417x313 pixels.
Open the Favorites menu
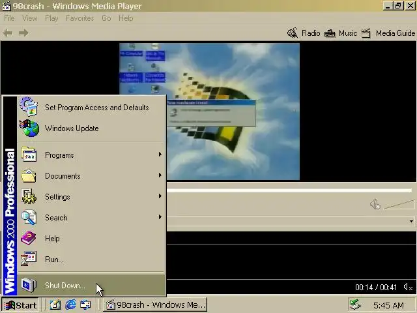pos(79,18)
